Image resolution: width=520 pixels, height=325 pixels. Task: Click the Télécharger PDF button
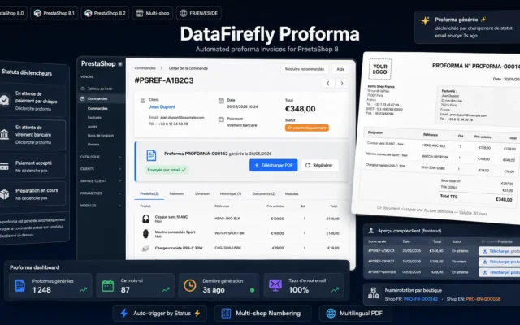(x=273, y=165)
